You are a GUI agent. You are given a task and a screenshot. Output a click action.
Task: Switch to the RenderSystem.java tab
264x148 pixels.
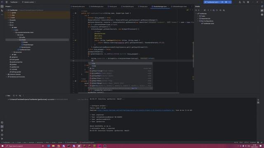(78, 7)
